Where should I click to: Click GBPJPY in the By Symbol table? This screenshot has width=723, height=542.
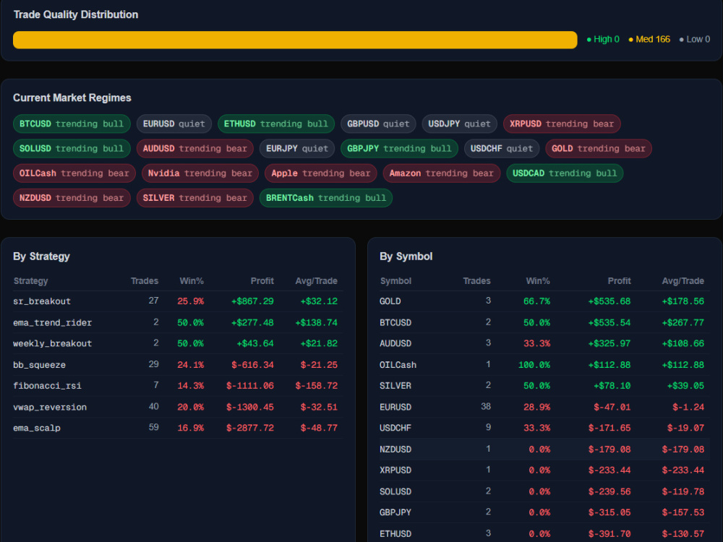[395, 512]
